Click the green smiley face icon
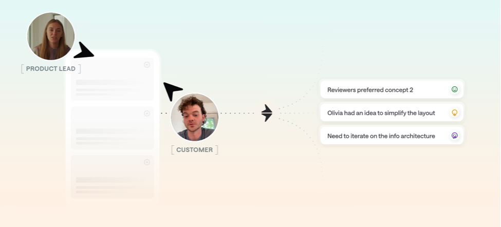Image resolution: width=501 pixels, height=227 pixels. (x=454, y=89)
